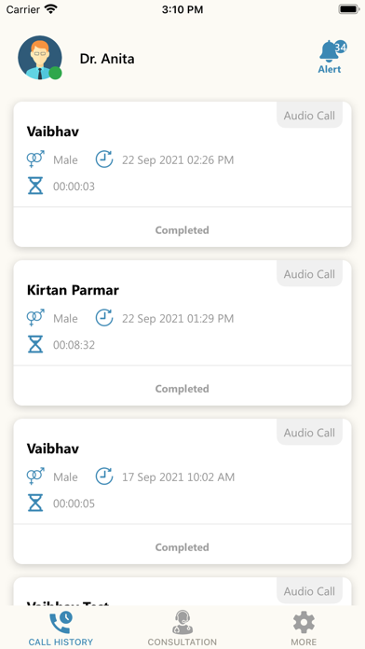Tap the green online status dot
365x649 pixels.
(55, 73)
